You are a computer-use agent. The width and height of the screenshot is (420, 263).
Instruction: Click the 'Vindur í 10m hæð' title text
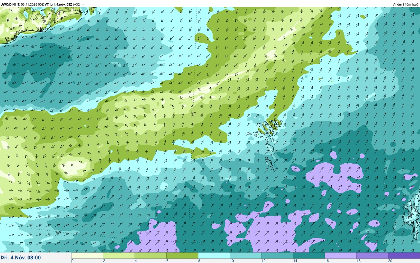(406, 4)
